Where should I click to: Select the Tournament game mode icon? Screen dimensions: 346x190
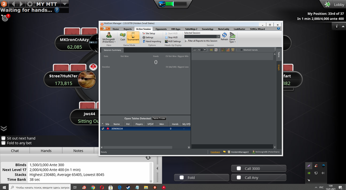pyautogui.click(x=133, y=37)
